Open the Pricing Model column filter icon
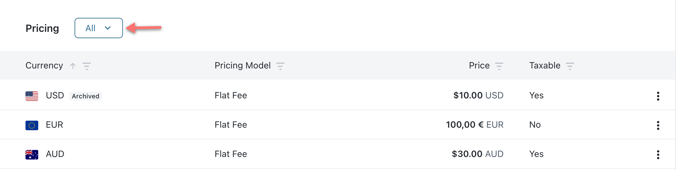This screenshot has height=170, width=676. (280, 66)
